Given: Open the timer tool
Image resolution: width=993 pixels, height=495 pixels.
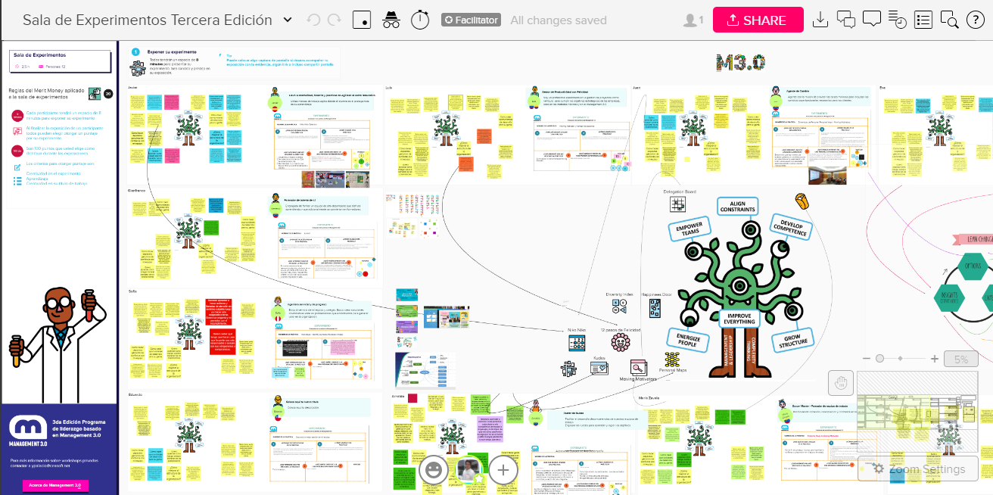Looking at the screenshot, I should pos(420,20).
